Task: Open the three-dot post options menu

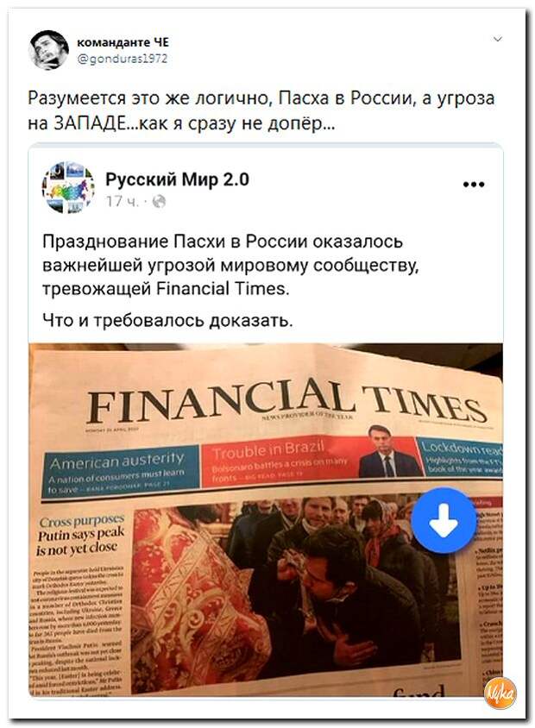Action: pyautogui.click(x=474, y=185)
